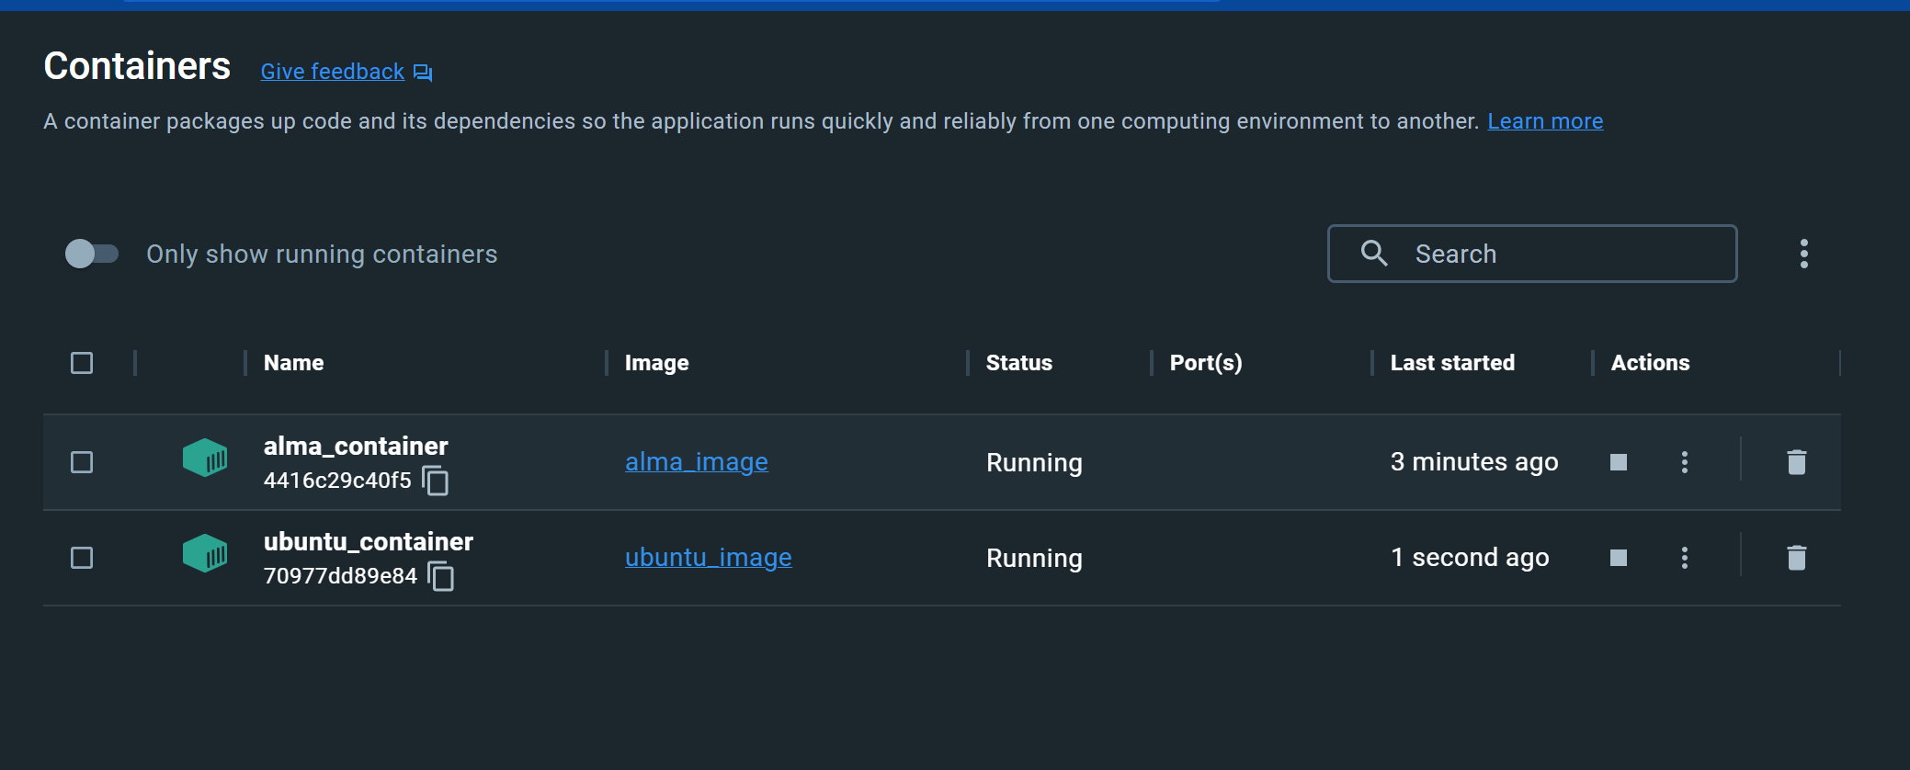Delete the ubuntu_container
Viewport: 1910px width, 770px height.
coord(1796,558)
